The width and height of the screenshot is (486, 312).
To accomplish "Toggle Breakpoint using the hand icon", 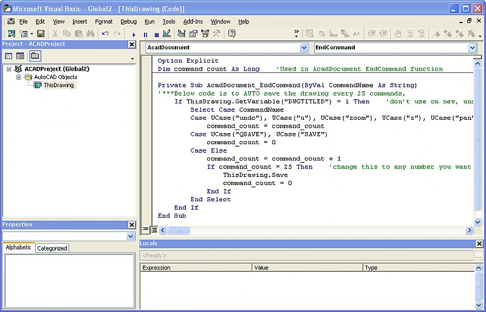I will point(398,33).
